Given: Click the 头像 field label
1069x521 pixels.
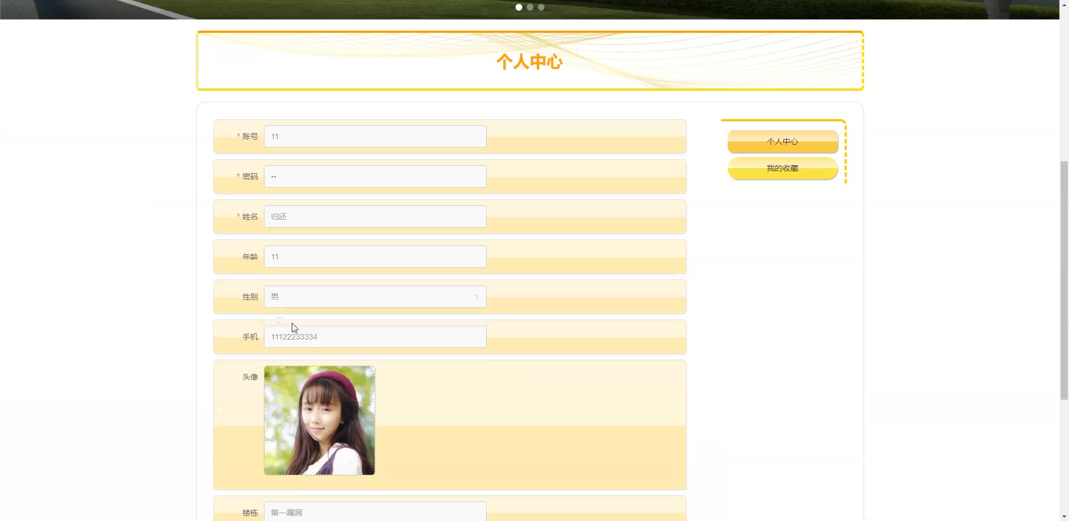Looking at the screenshot, I should 250,377.
